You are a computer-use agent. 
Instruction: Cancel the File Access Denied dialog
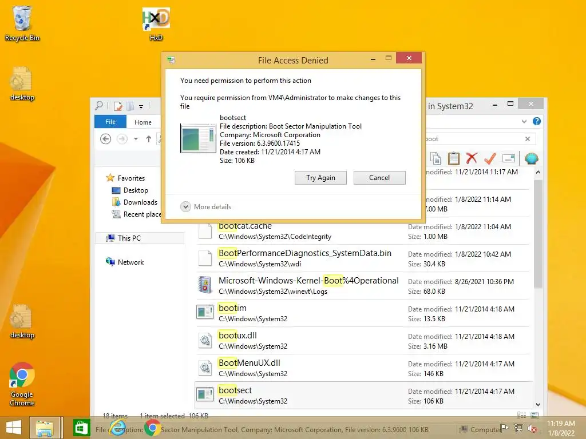point(379,178)
